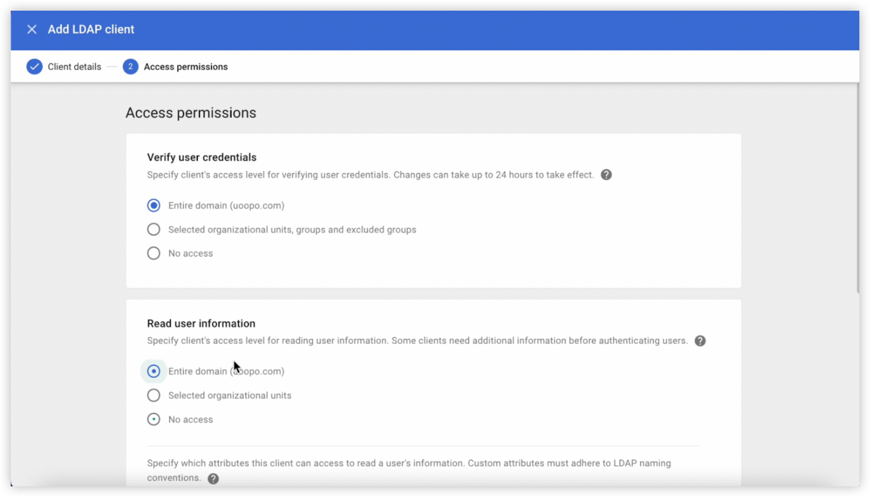Close the Add LDAP client dialog
Viewport: 870px width, 497px height.
pos(32,29)
